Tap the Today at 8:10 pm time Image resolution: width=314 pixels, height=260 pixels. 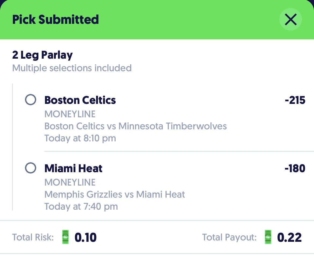pos(80,138)
